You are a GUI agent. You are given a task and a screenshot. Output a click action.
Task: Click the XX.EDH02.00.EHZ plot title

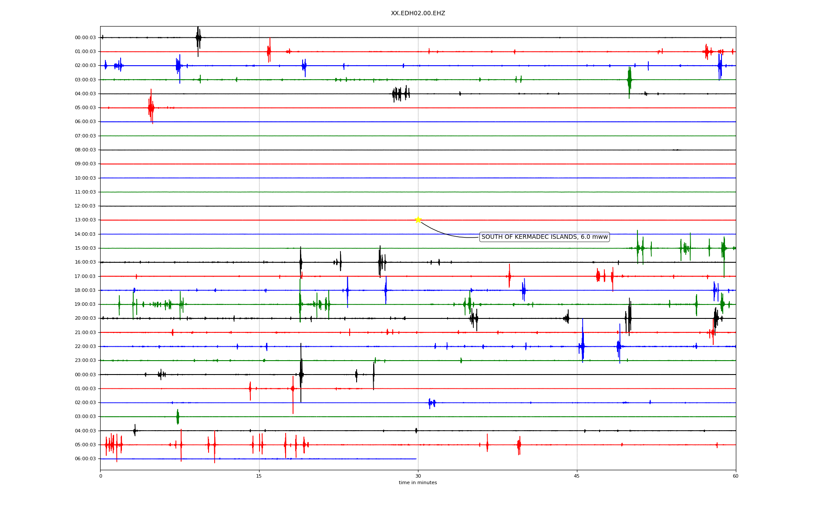click(x=418, y=13)
